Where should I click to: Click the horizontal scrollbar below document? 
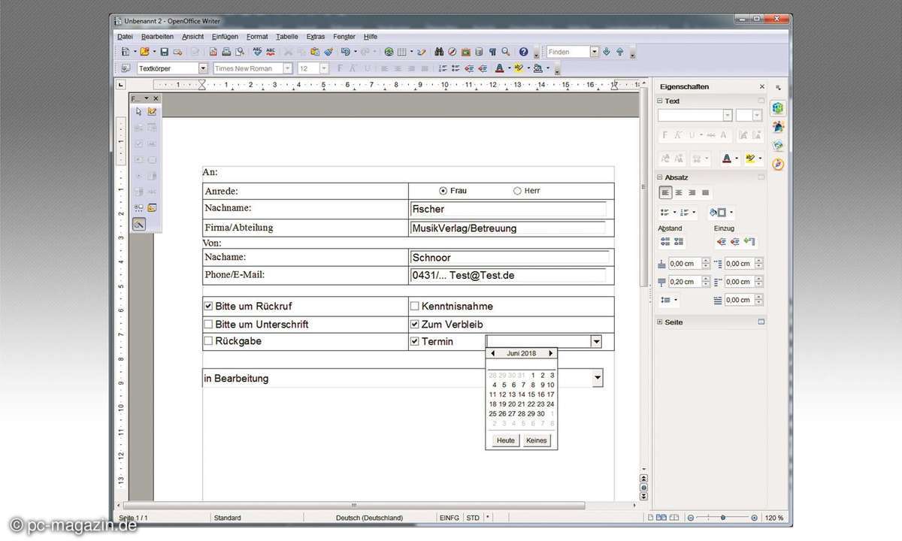point(353,505)
